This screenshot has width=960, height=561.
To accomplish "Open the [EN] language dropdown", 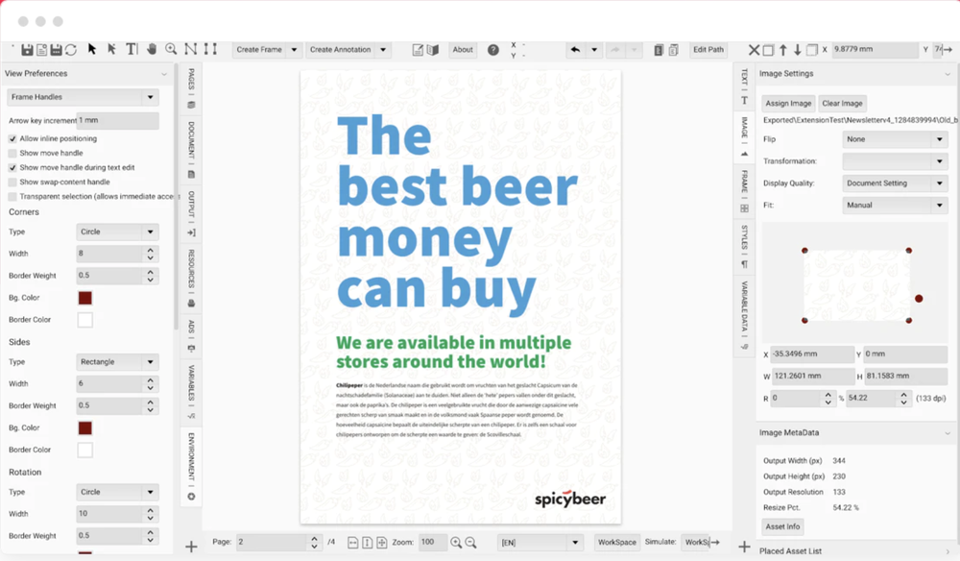I will pos(540,542).
